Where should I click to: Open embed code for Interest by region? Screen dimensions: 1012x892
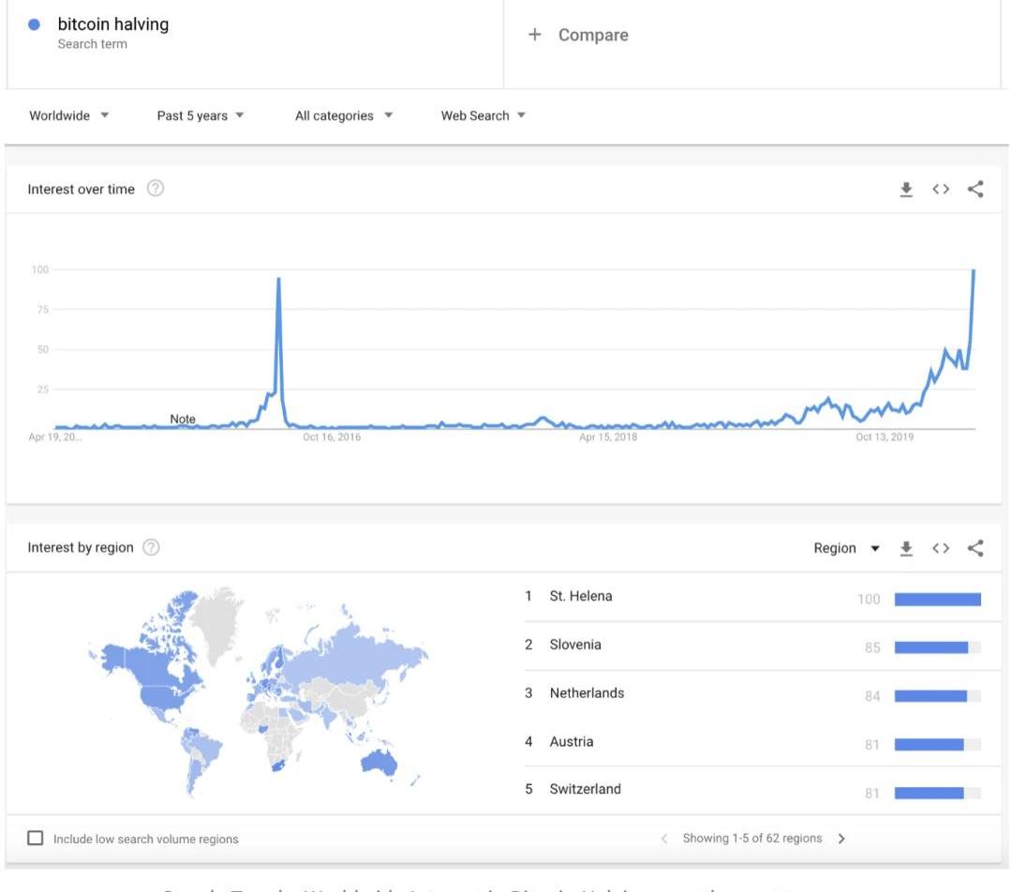pyautogui.click(x=941, y=548)
